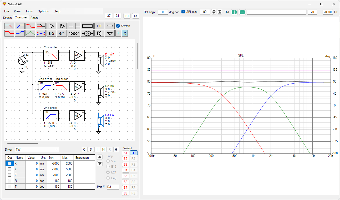This screenshot has height=200, width=340.
Task: Toggle the M button beside Driver
Action: coord(103,150)
